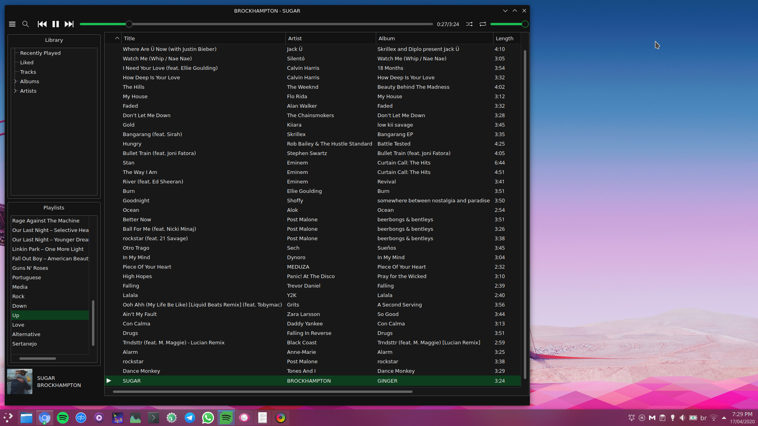758x426 pixels.
Task: Open the hamburger menu in the player
Action: (x=12, y=24)
